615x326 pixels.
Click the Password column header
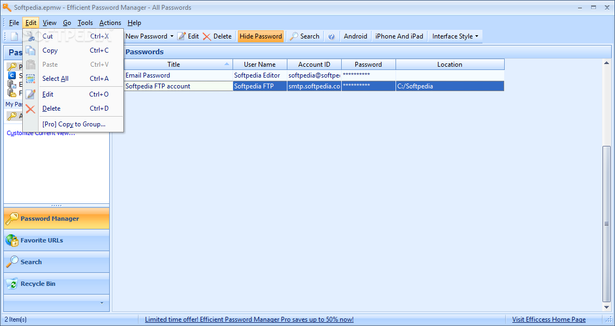368,65
